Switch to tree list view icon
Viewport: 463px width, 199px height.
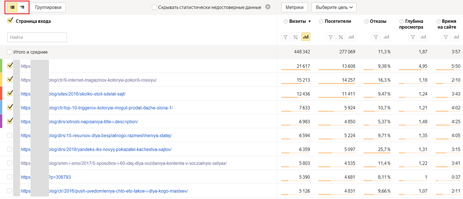point(22,7)
